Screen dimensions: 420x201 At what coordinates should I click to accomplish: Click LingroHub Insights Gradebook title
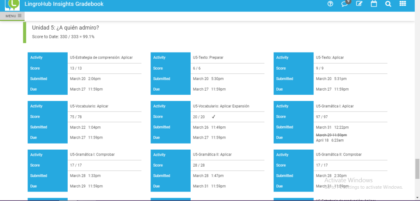click(x=64, y=4)
